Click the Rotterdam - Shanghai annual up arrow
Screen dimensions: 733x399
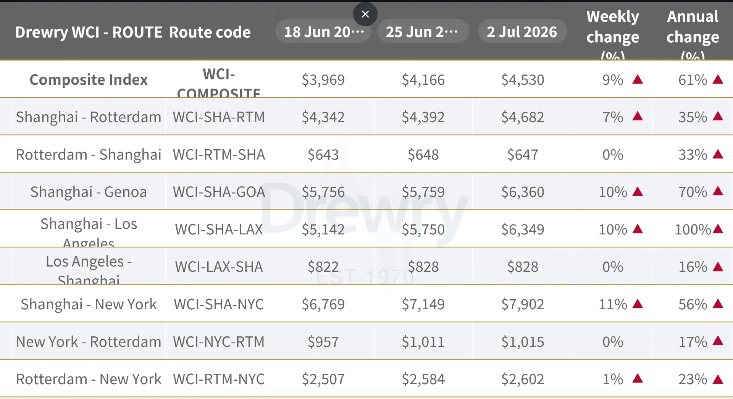click(718, 154)
